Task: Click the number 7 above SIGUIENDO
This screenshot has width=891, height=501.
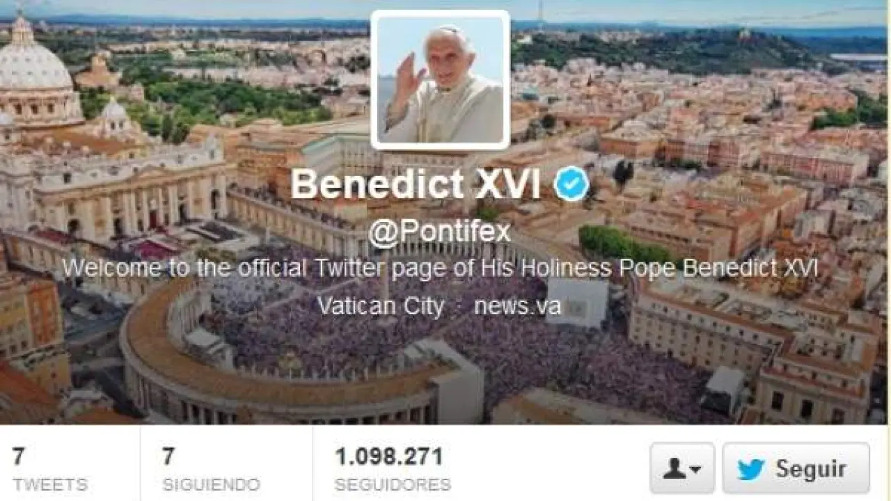Action: [x=168, y=457]
